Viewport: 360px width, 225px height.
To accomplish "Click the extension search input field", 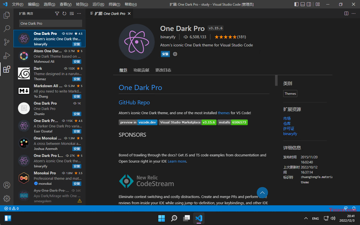I will tap(51, 23).
